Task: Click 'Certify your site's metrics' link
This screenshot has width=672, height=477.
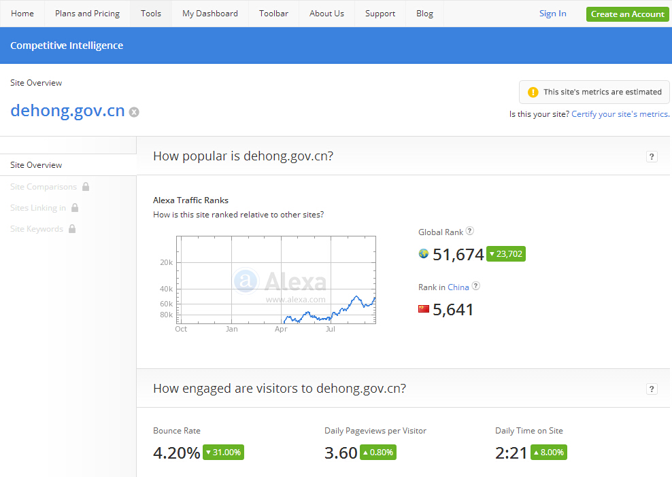Action: pos(620,114)
